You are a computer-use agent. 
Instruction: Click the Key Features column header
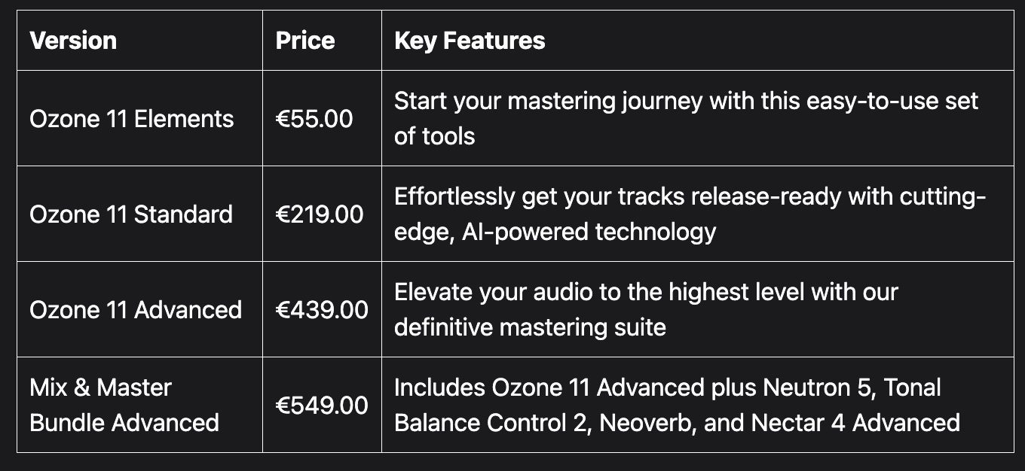pos(470,41)
